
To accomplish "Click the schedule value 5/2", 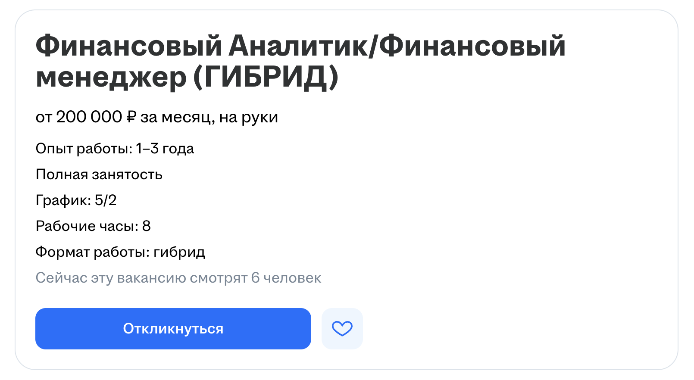I will pyautogui.click(x=106, y=200).
